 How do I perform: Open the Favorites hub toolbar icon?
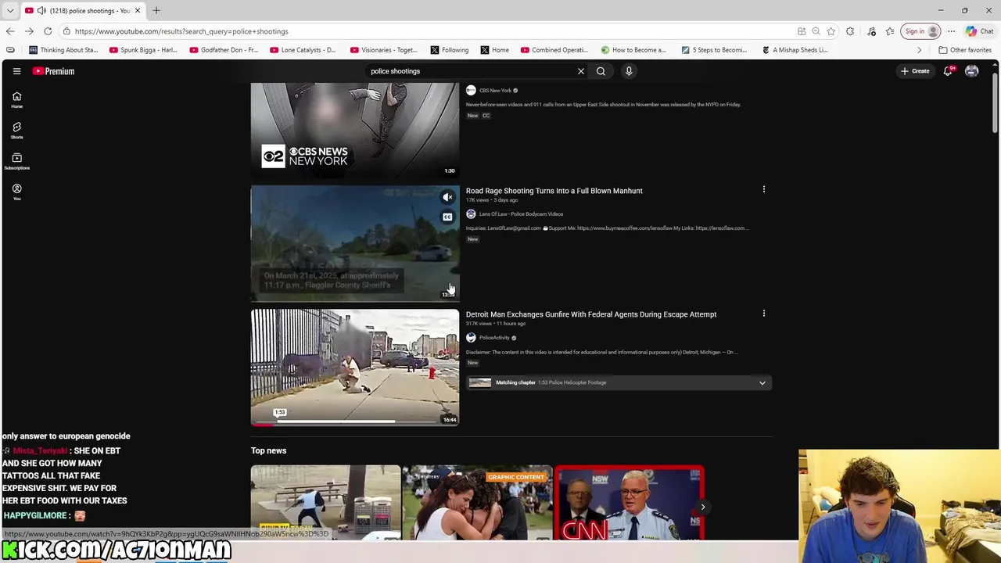pyautogui.click(x=890, y=31)
